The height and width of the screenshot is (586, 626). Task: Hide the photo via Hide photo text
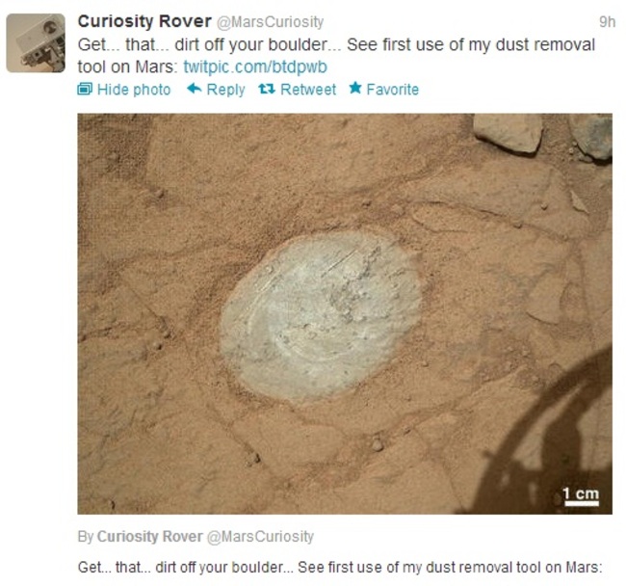[134, 90]
